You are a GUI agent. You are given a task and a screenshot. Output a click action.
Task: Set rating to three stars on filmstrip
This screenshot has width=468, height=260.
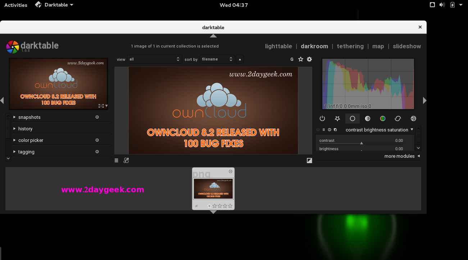click(220, 206)
